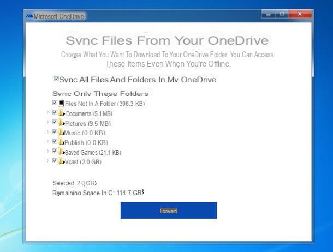This screenshot has width=333, height=252.
Task: Uncheck the Vcast folder checkbox
Action: pos(55,160)
